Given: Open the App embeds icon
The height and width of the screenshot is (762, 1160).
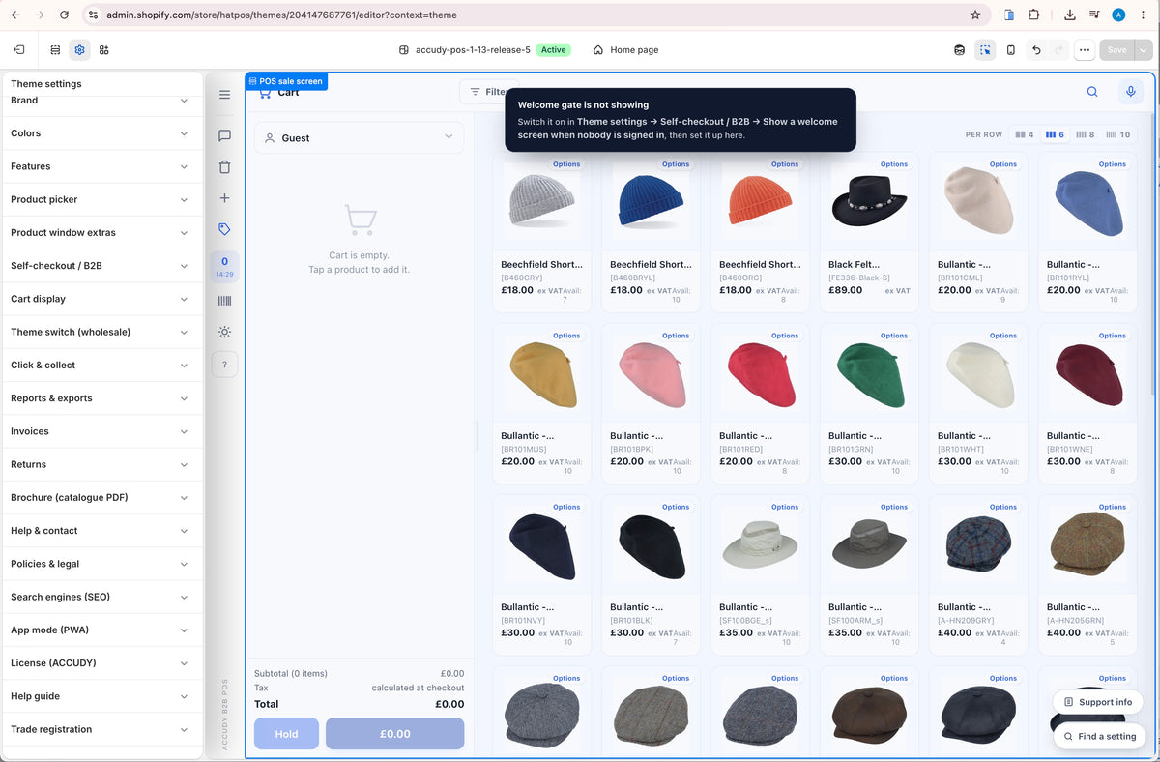Looking at the screenshot, I should coord(104,50).
